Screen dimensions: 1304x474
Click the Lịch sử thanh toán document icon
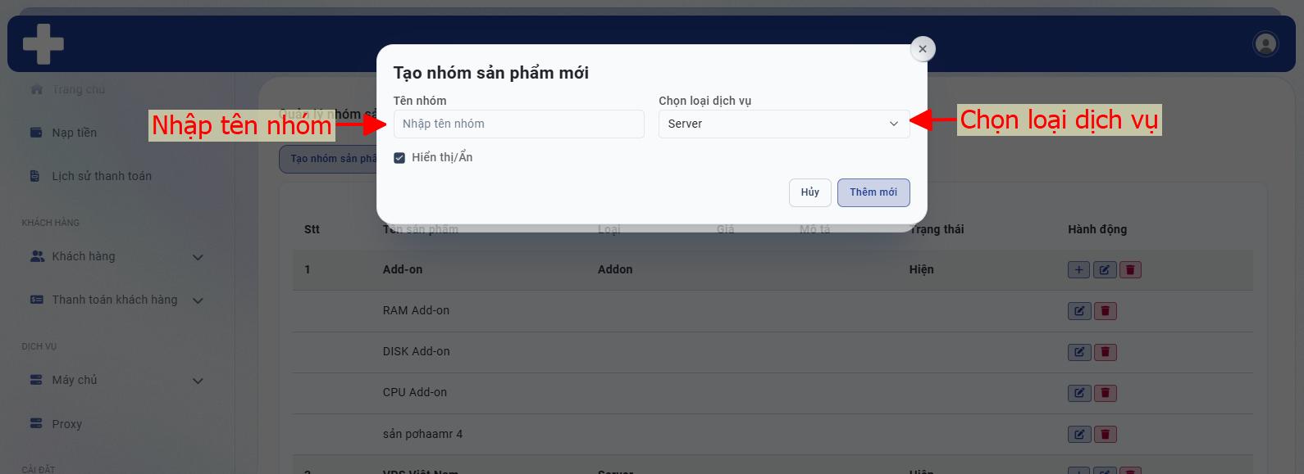point(34,176)
